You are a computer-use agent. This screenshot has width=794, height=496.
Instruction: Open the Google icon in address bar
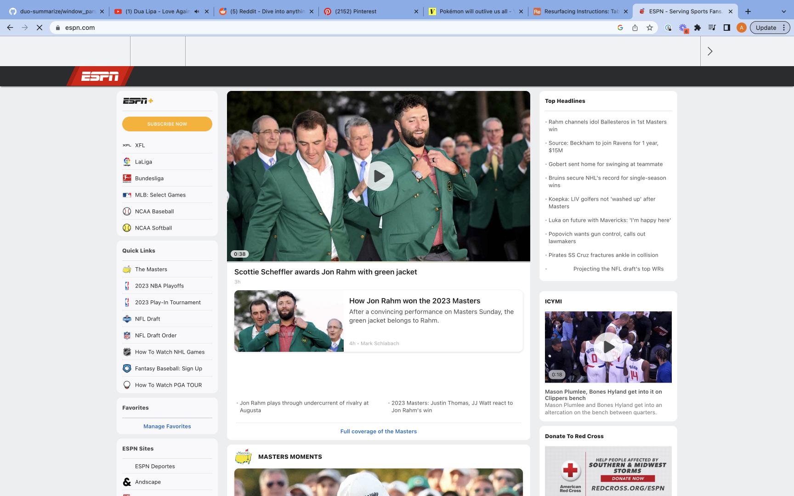[620, 28]
